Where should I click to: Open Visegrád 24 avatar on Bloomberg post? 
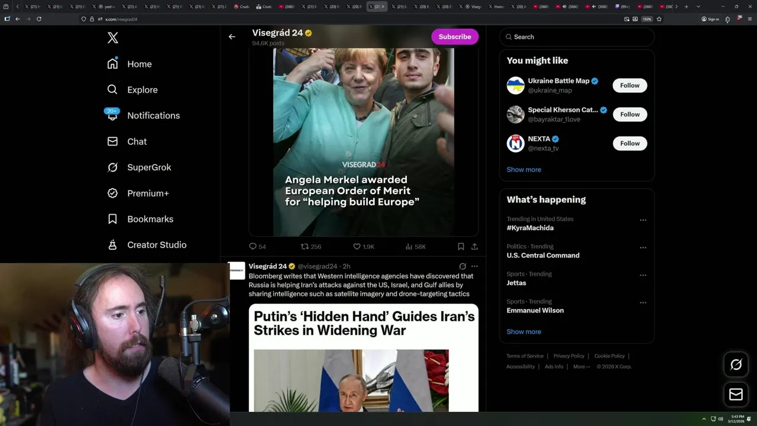[x=237, y=270]
